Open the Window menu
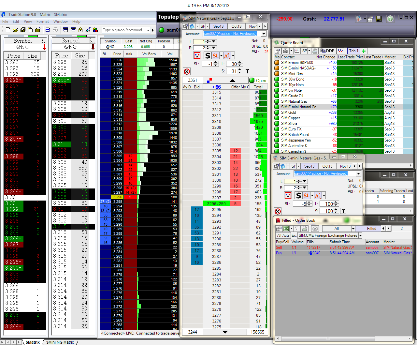This screenshot has height=345, width=417. coord(61,22)
